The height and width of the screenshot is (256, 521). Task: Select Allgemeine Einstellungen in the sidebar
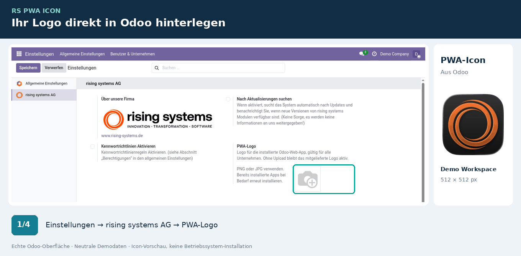coord(44,83)
